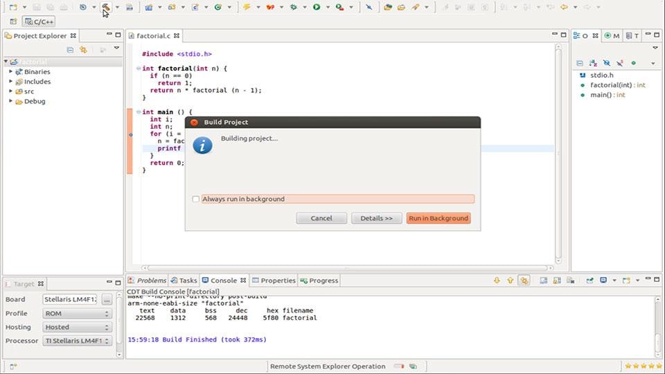665x374 pixels.
Task: Click the Open Perspective icon beside C/C++
Action: point(13,21)
